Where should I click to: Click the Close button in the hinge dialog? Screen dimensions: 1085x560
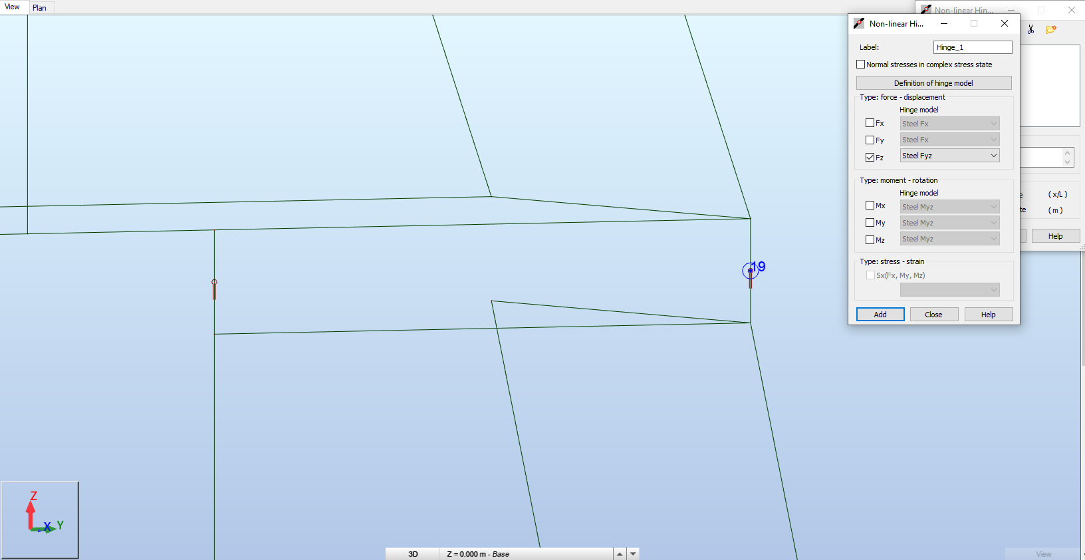[933, 315]
